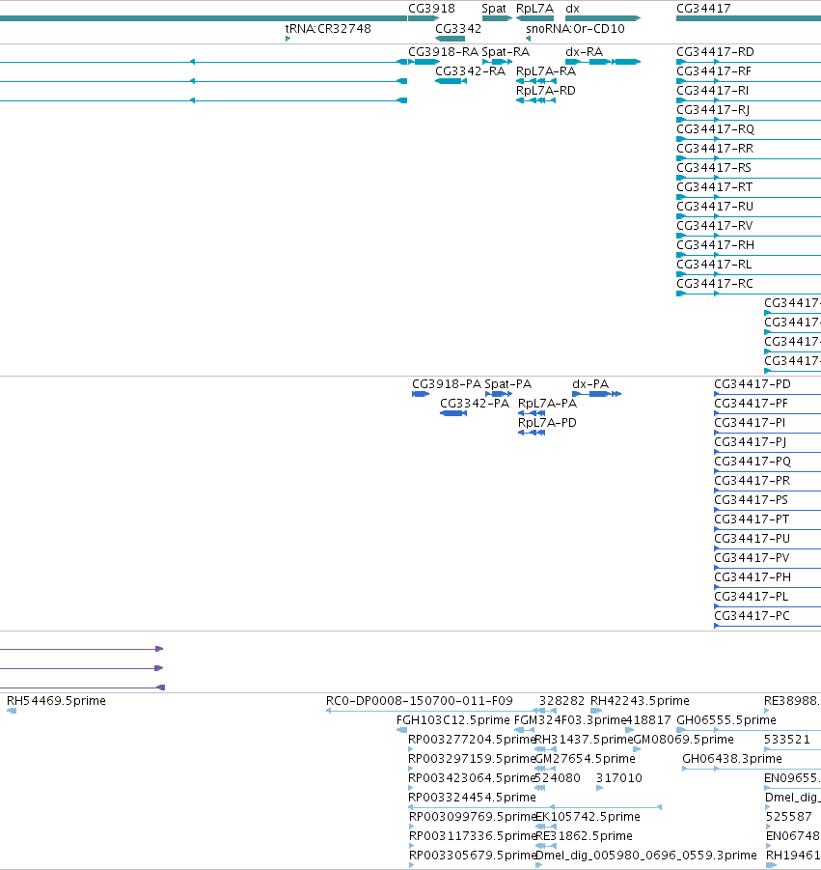Screen dimensions: 821x870
Task: Click the RH42243.5prime EST label
Action: (x=640, y=701)
